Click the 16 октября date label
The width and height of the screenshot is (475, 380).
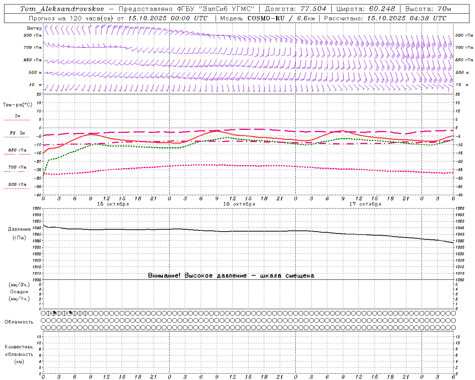[x=239, y=204]
